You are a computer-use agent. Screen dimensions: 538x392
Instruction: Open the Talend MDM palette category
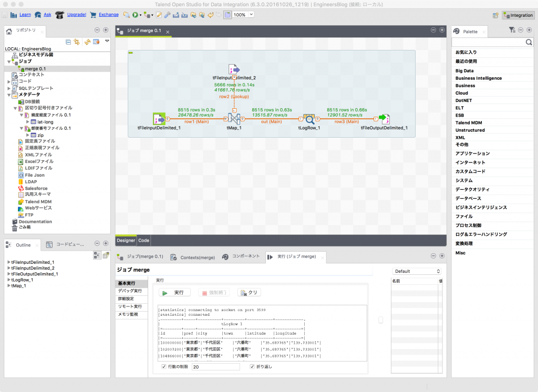click(469, 122)
